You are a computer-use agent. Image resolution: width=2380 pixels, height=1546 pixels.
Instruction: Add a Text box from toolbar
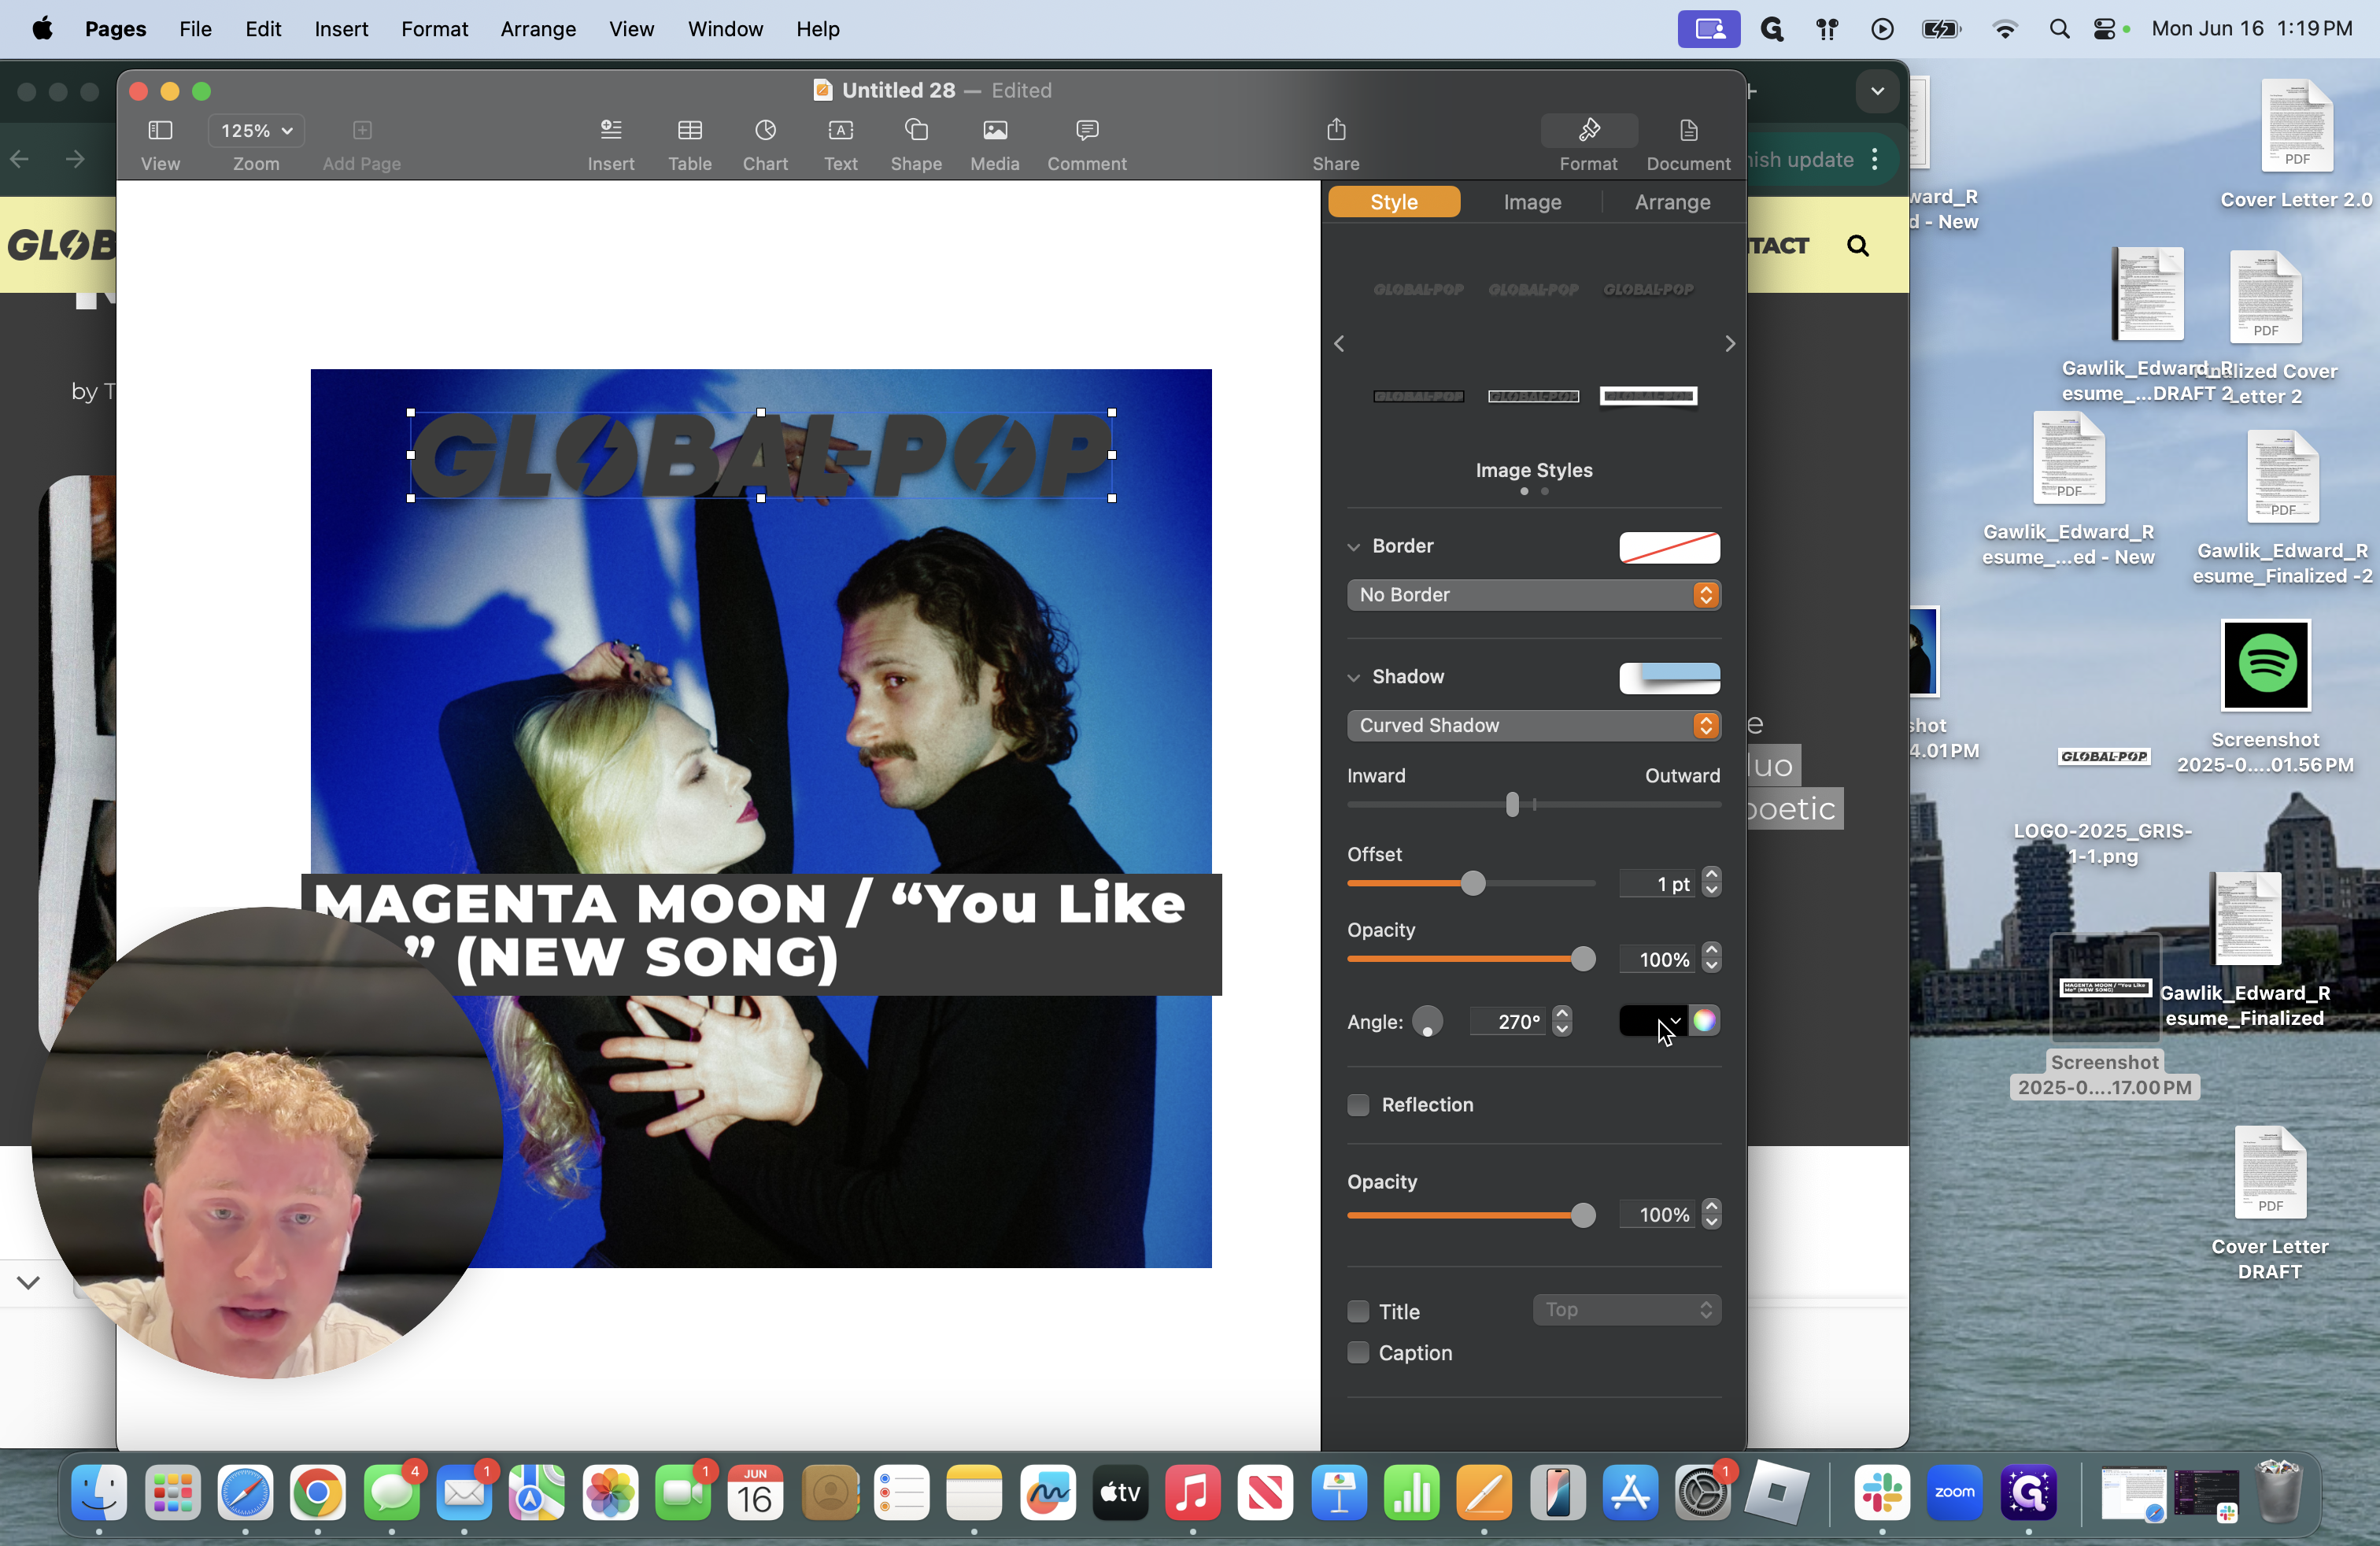(x=840, y=130)
